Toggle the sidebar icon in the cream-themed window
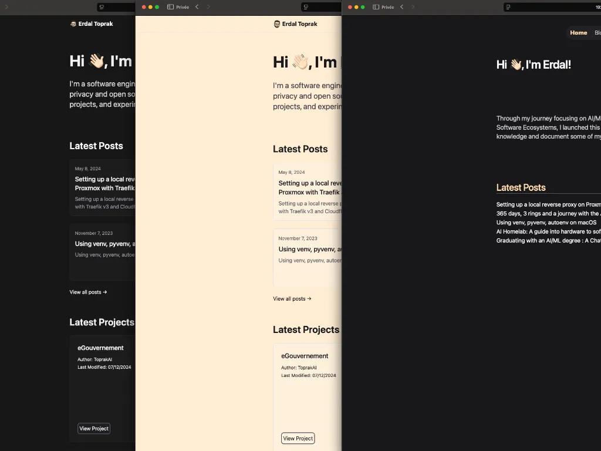601x451 pixels. (x=170, y=7)
